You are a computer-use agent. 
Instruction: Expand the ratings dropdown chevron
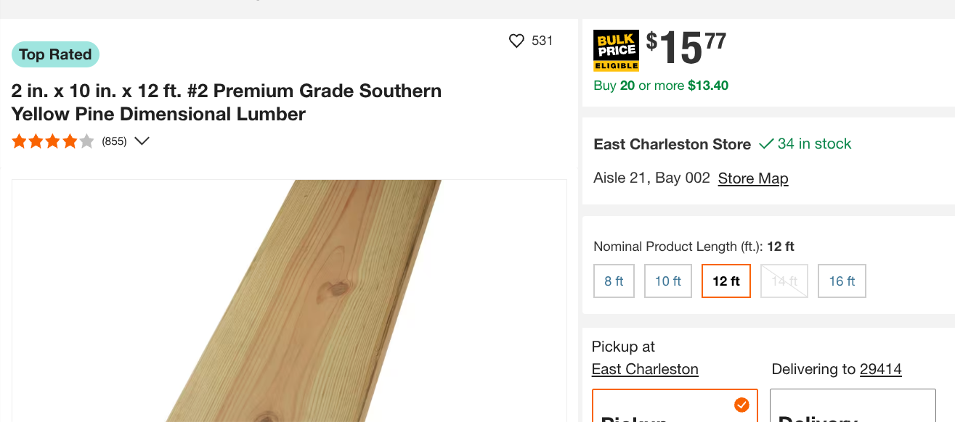click(x=142, y=141)
